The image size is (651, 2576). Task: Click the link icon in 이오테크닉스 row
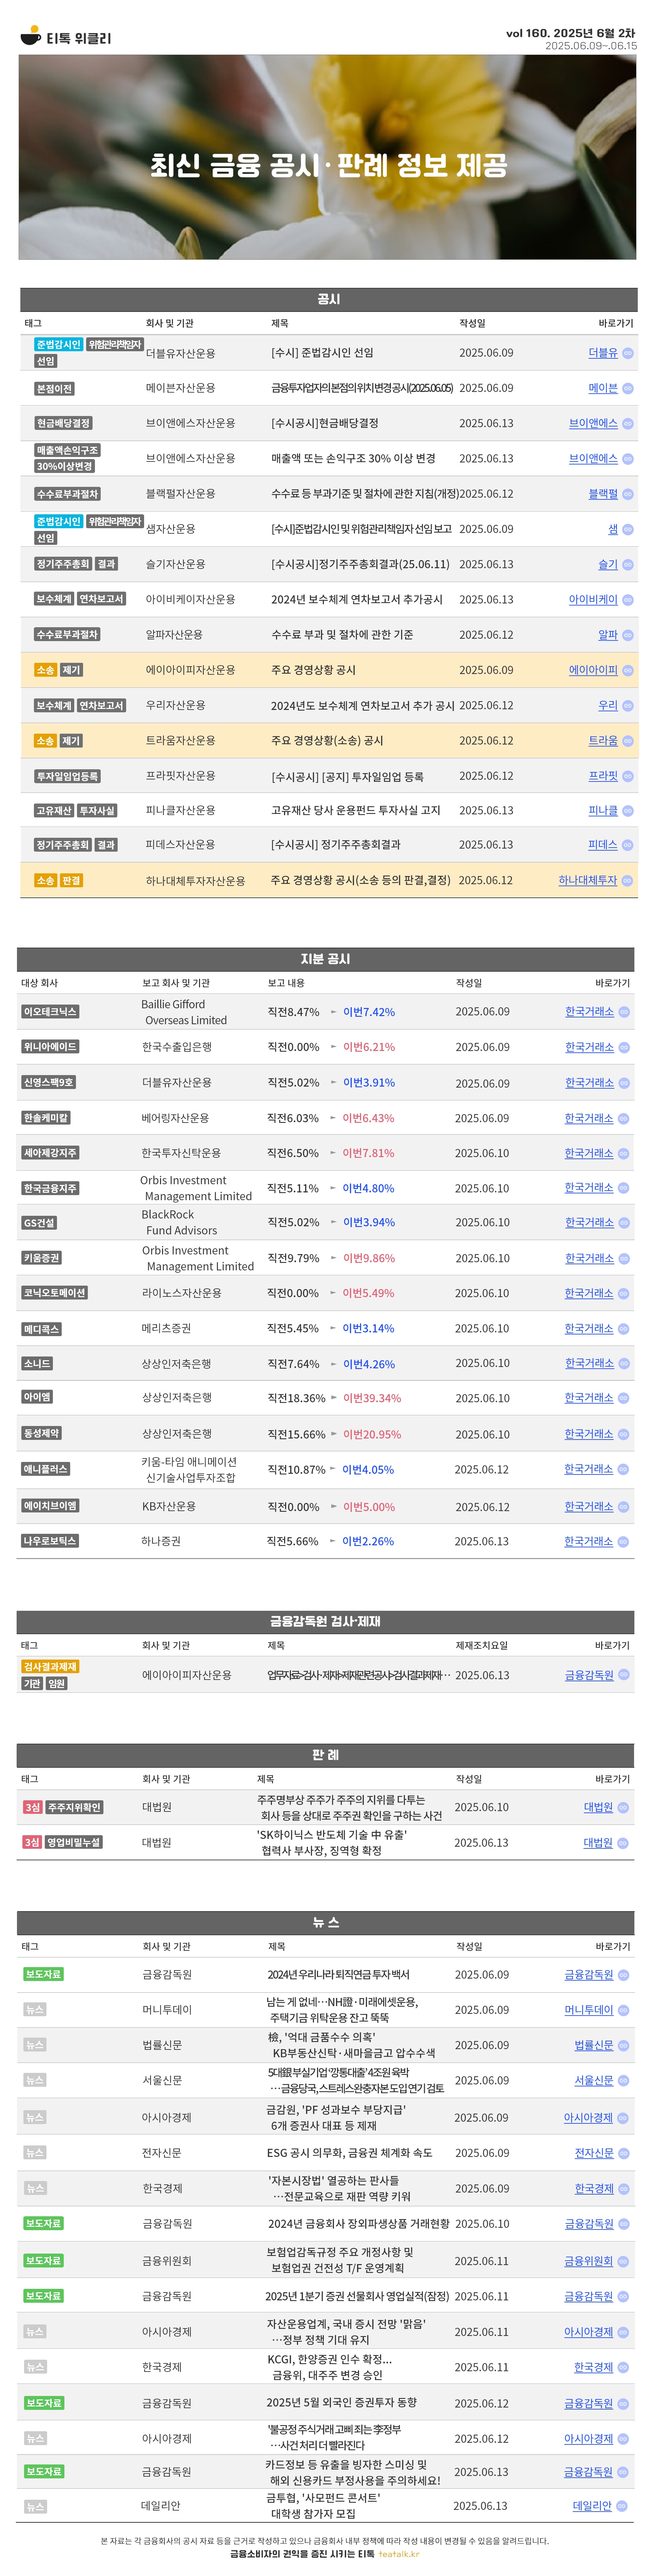[624, 1012]
